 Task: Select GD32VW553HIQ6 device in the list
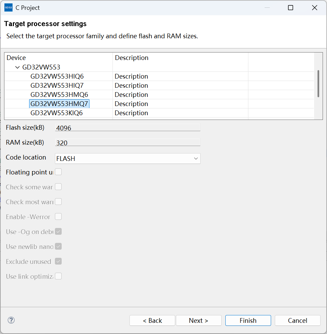[57, 77]
